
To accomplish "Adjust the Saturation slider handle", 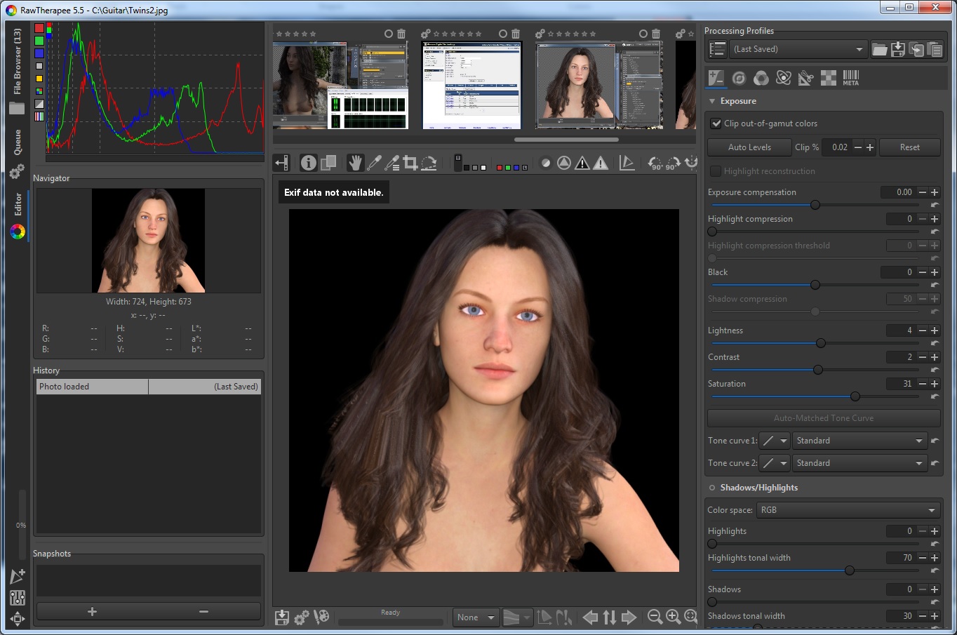I will (x=855, y=396).
